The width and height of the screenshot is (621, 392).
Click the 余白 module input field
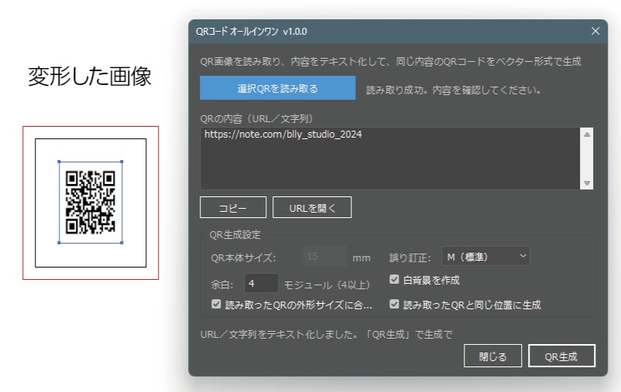coord(261,284)
